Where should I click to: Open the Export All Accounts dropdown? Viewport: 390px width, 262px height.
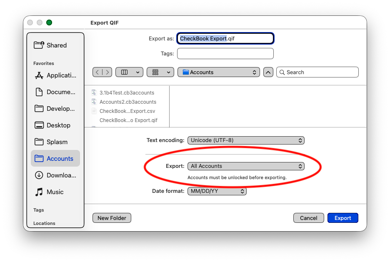pyautogui.click(x=246, y=166)
